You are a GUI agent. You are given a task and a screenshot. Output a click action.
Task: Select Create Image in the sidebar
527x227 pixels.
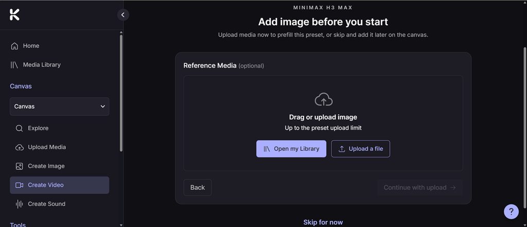click(x=60, y=166)
